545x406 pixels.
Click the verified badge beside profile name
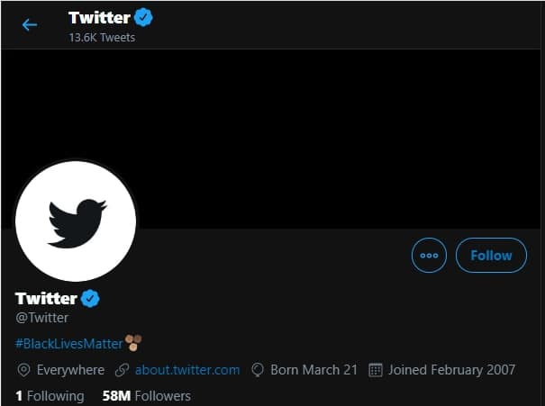click(90, 298)
